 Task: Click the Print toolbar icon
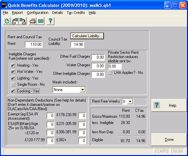(33, 21)
